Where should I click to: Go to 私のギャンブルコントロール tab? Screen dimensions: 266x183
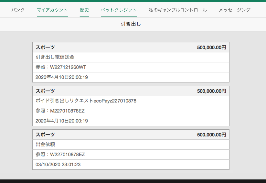tap(178, 10)
